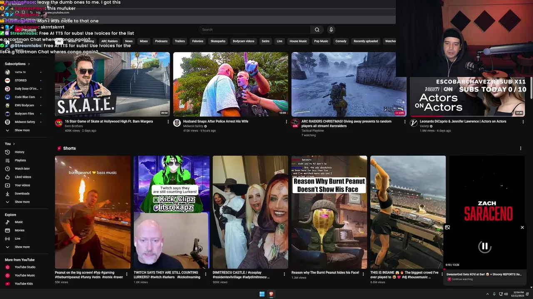This screenshot has width=533, height=299.
Task: Open system volume control in tray
Action: [x=506, y=294]
